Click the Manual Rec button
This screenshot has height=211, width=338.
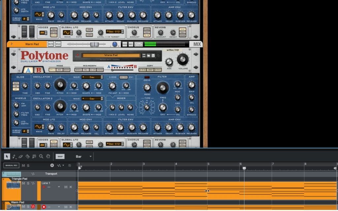click(11, 165)
